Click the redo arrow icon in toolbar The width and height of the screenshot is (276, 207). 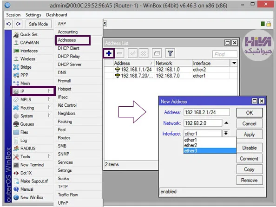click(18, 24)
